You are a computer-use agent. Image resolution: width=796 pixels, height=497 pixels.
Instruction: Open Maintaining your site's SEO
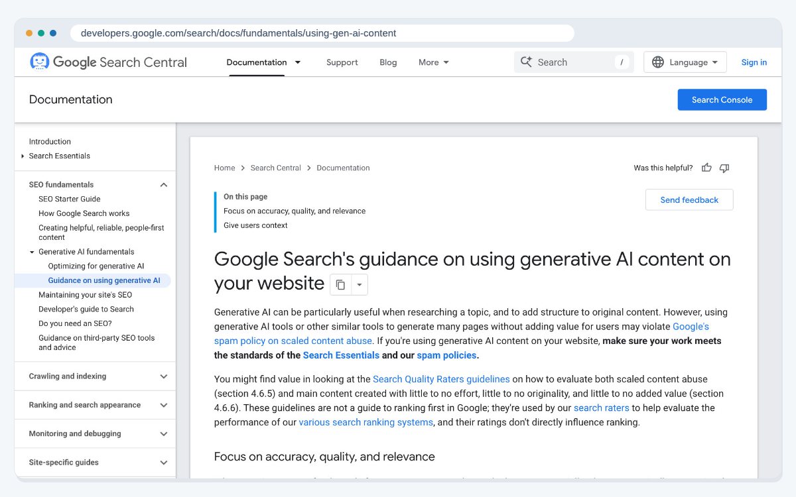pos(85,295)
